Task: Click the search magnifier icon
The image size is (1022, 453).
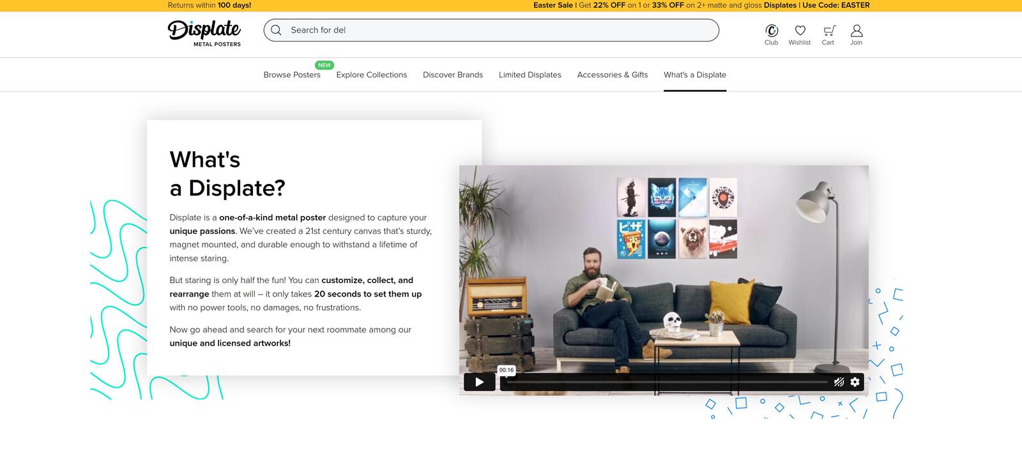Action: (276, 30)
